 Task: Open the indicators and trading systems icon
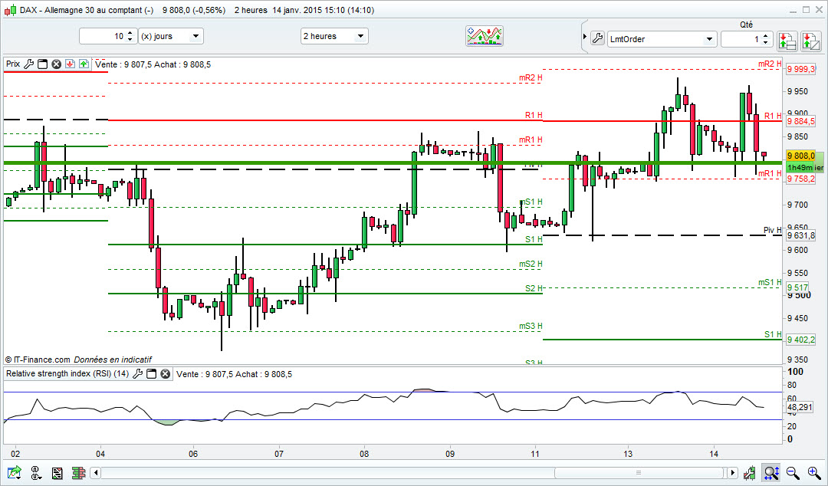coord(485,37)
